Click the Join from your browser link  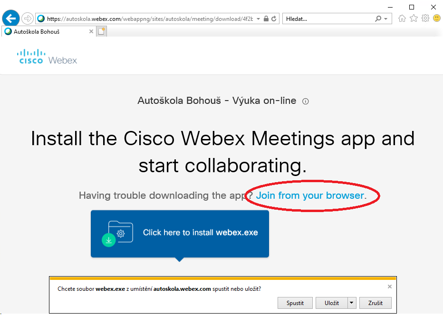point(311,195)
